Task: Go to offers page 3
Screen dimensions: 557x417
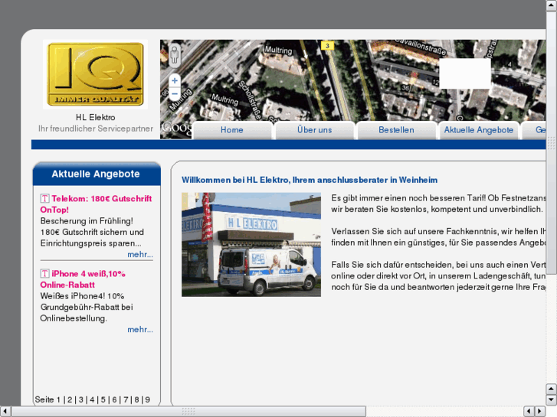Action: click(81, 400)
